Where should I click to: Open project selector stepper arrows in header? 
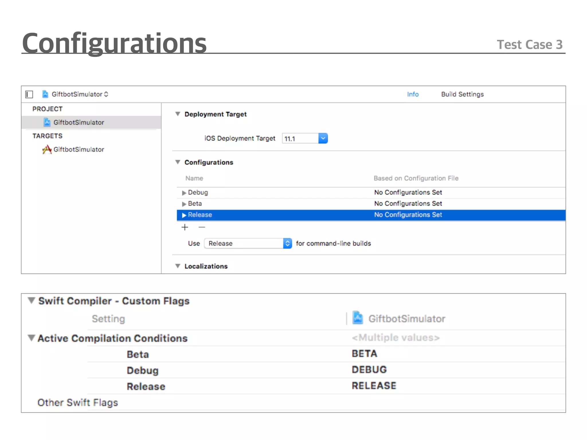point(106,94)
